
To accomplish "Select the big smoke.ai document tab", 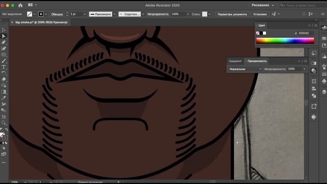I will [41, 22].
